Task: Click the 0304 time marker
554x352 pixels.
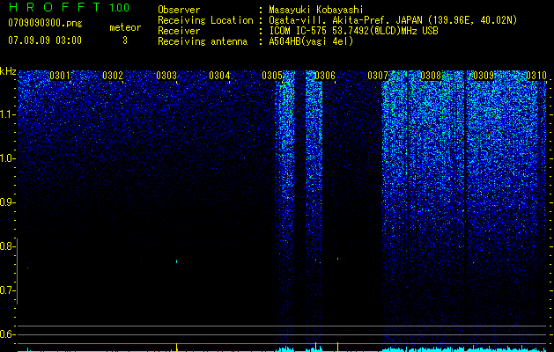Action: pyautogui.click(x=219, y=76)
